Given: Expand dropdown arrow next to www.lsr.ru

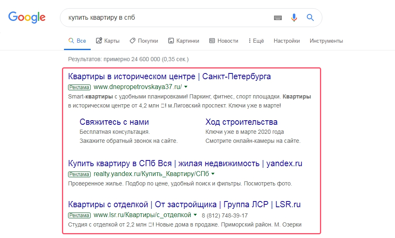Looking at the screenshot, I should point(195,215).
